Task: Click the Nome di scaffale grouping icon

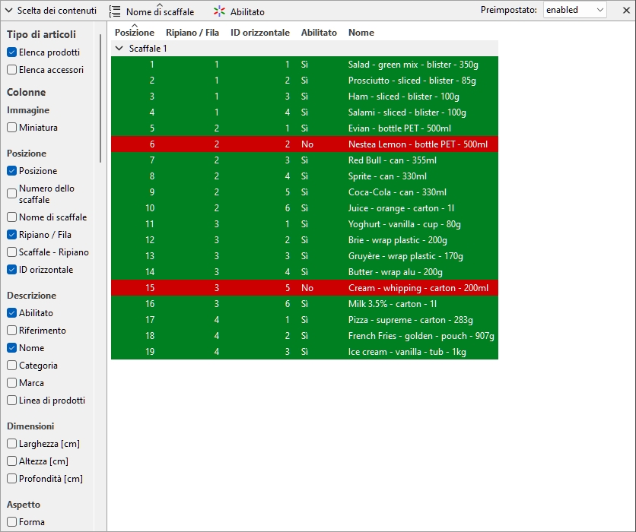Action: (x=115, y=11)
